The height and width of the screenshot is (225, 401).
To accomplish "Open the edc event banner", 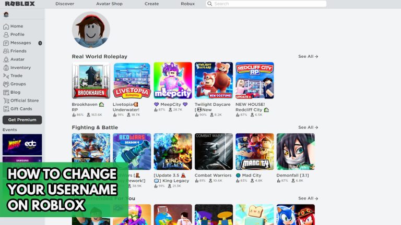I will [x=22, y=145].
